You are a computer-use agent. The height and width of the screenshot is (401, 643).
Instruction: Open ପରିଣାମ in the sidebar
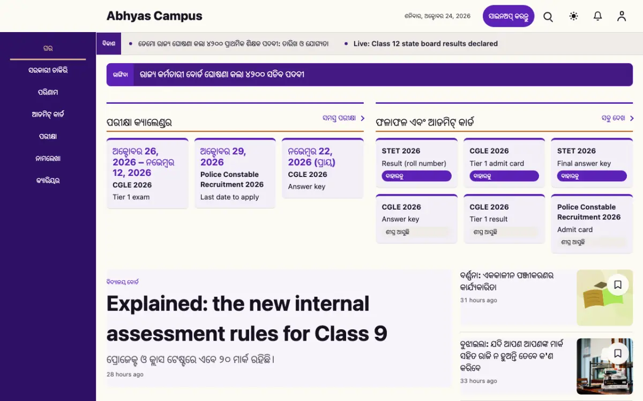pyautogui.click(x=48, y=92)
